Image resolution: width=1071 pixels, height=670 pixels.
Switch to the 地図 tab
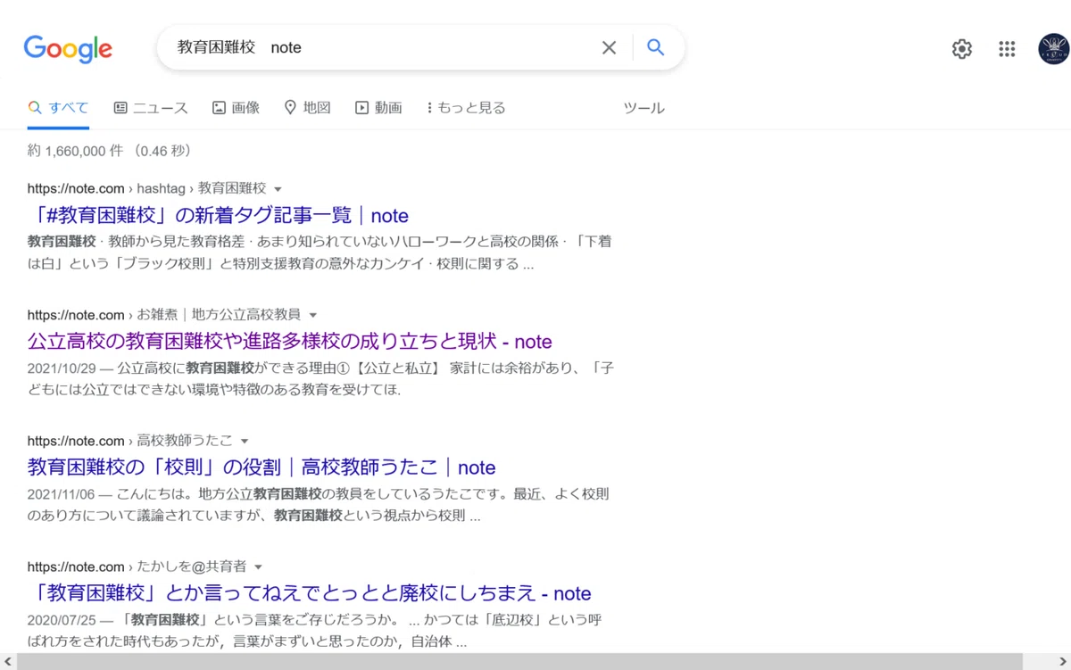click(307, 108)
